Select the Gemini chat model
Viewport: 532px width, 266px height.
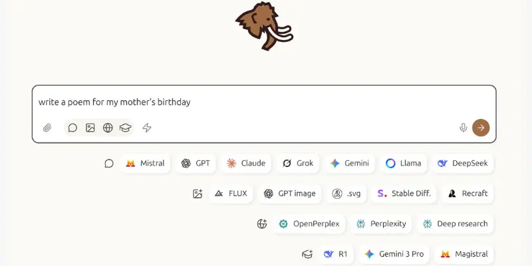coord(350,163)
